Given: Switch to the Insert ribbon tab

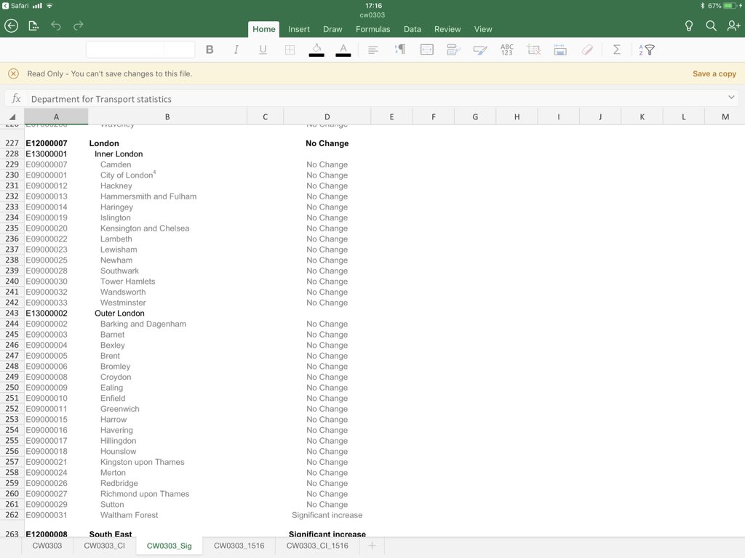Looking at the screenshot, I should (299, 29).
